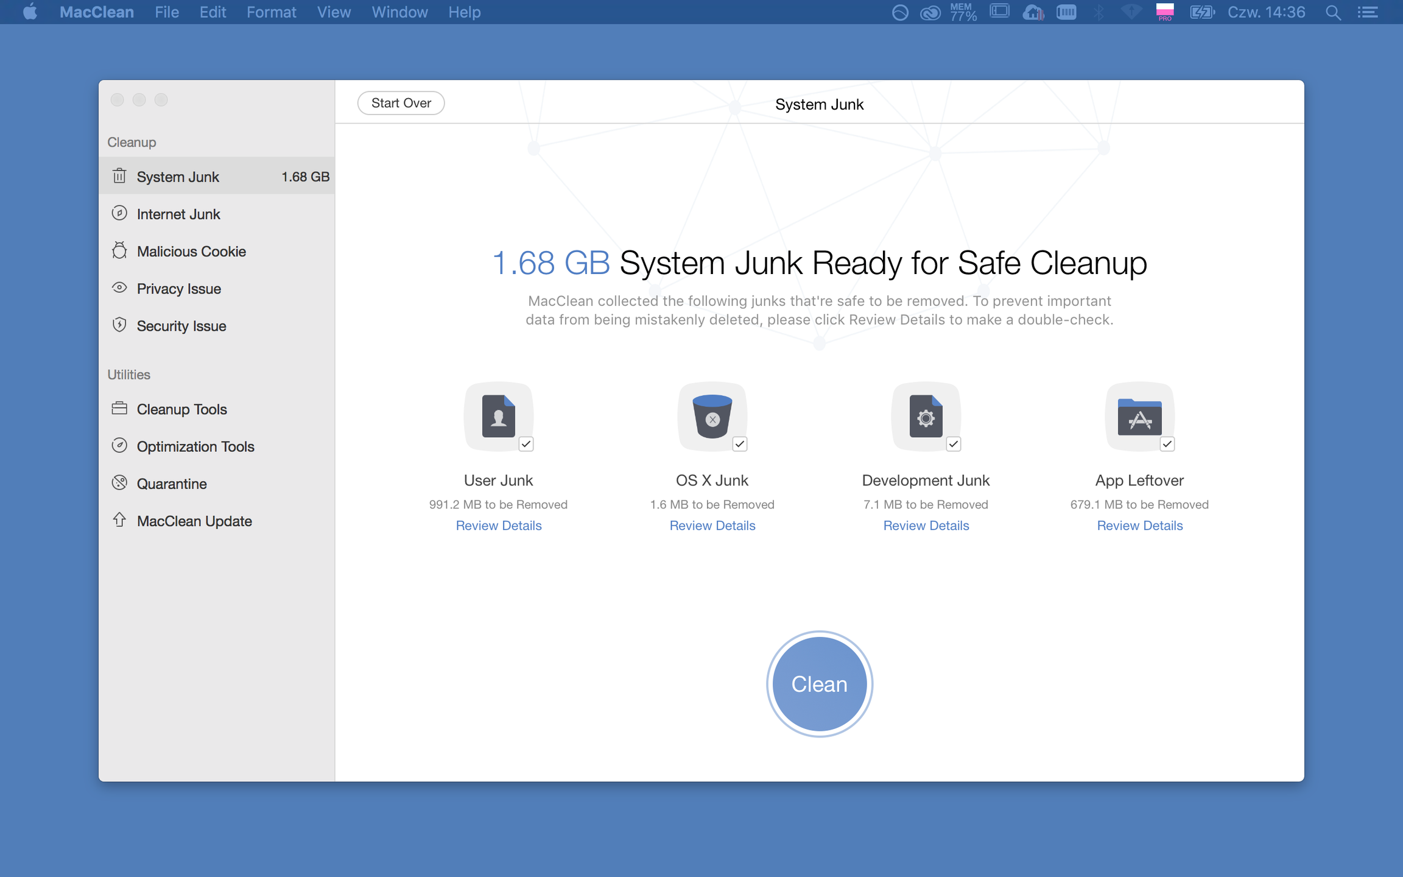The image size is (1403, 877).
Task: Click the clock showing Czw. 14:36
Action: [x=1266, y=12]
